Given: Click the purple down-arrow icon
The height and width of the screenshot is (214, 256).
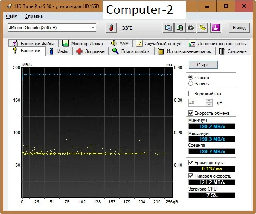Looking at the screenshot, I should tap(215, 28).
